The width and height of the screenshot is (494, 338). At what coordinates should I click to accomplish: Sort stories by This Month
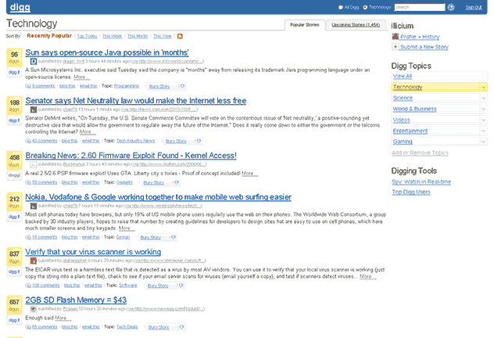pos(138,36)
